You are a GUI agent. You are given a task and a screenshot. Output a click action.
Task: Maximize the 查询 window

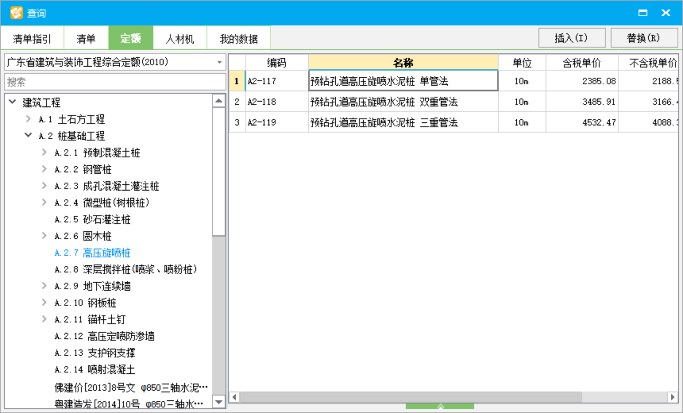[x=643, y=13]
